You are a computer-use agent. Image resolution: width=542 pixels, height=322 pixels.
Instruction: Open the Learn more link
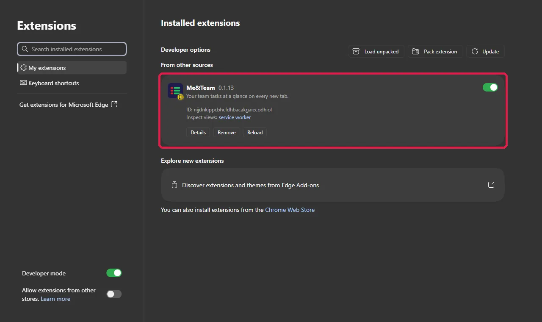55,299
